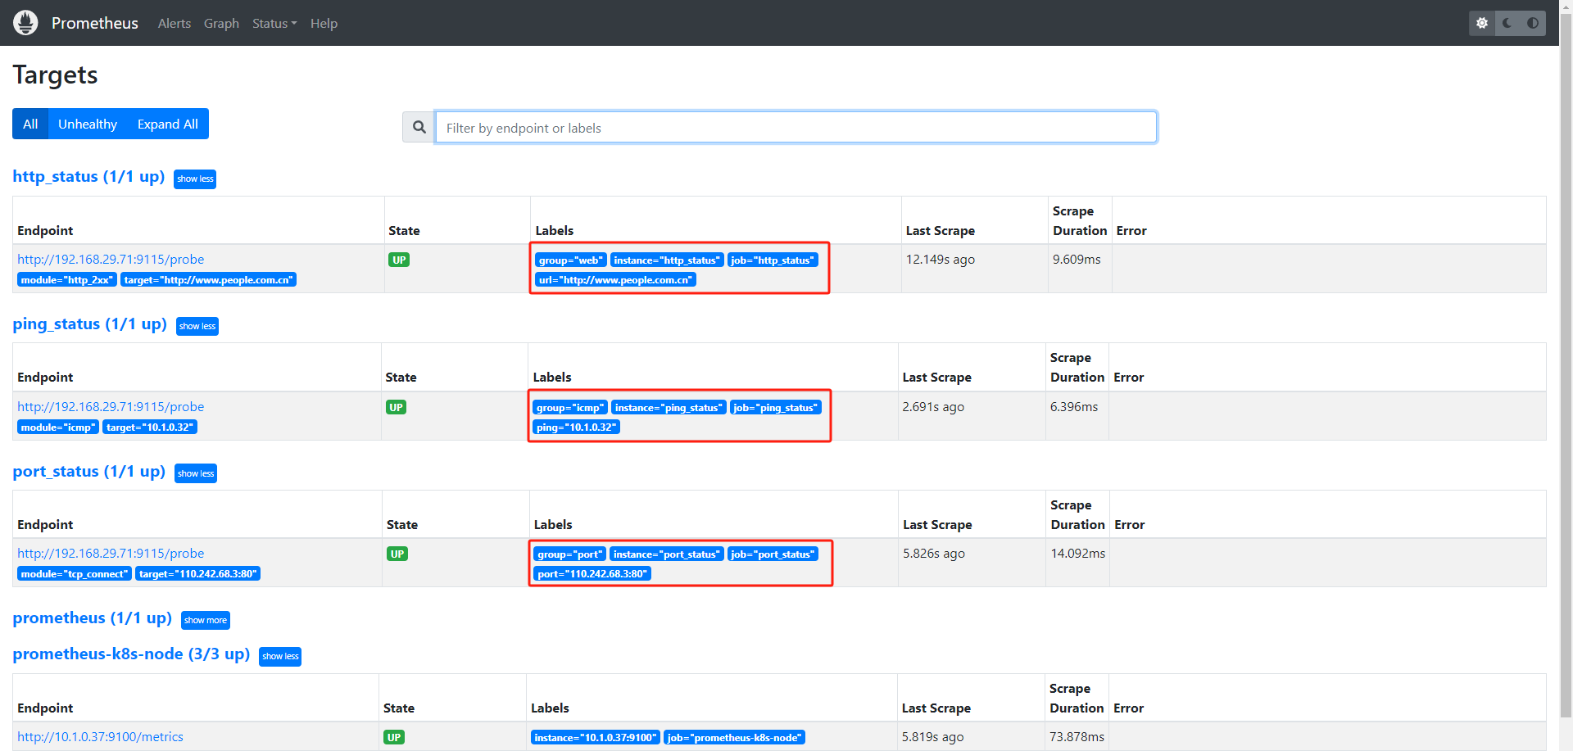Image resolution: width=1573 pixels, height=751 pixels.
Task: Click the Expand All button
Action: [168, 124]
